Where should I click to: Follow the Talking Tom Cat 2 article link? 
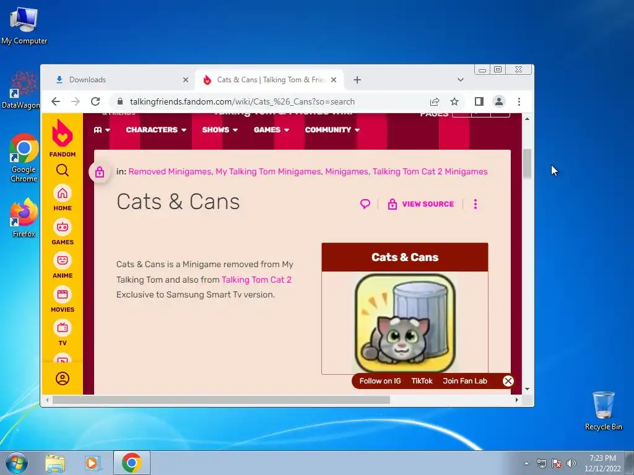pyautogui.click(x=256, y=280)
